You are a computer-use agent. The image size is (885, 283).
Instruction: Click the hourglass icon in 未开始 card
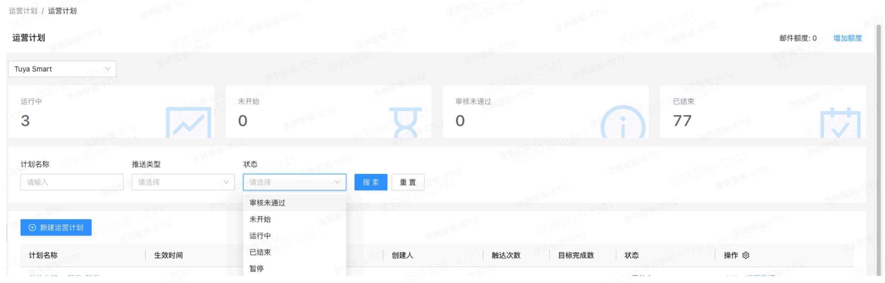point(405,122)
